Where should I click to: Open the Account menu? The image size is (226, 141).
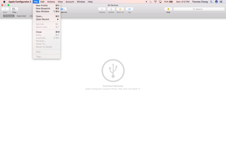pos(70,2)
